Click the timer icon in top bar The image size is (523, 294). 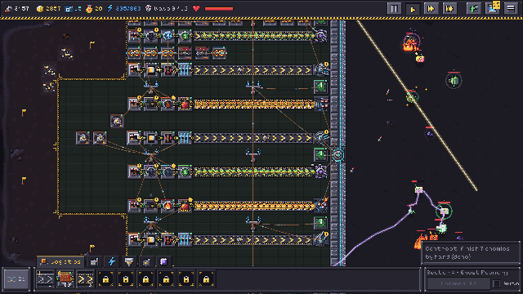click(x=8, y=9)
